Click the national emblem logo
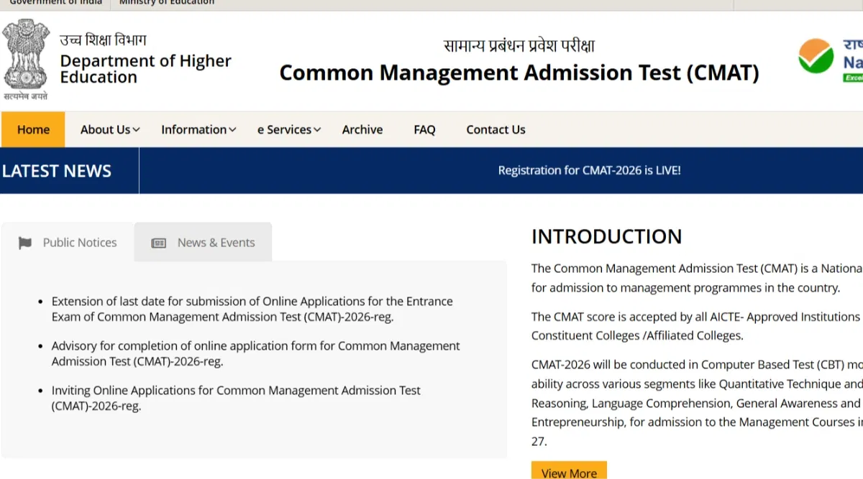The height and width of the screenshot is (479, 863). pyautogui.click(x=26, y=56)
